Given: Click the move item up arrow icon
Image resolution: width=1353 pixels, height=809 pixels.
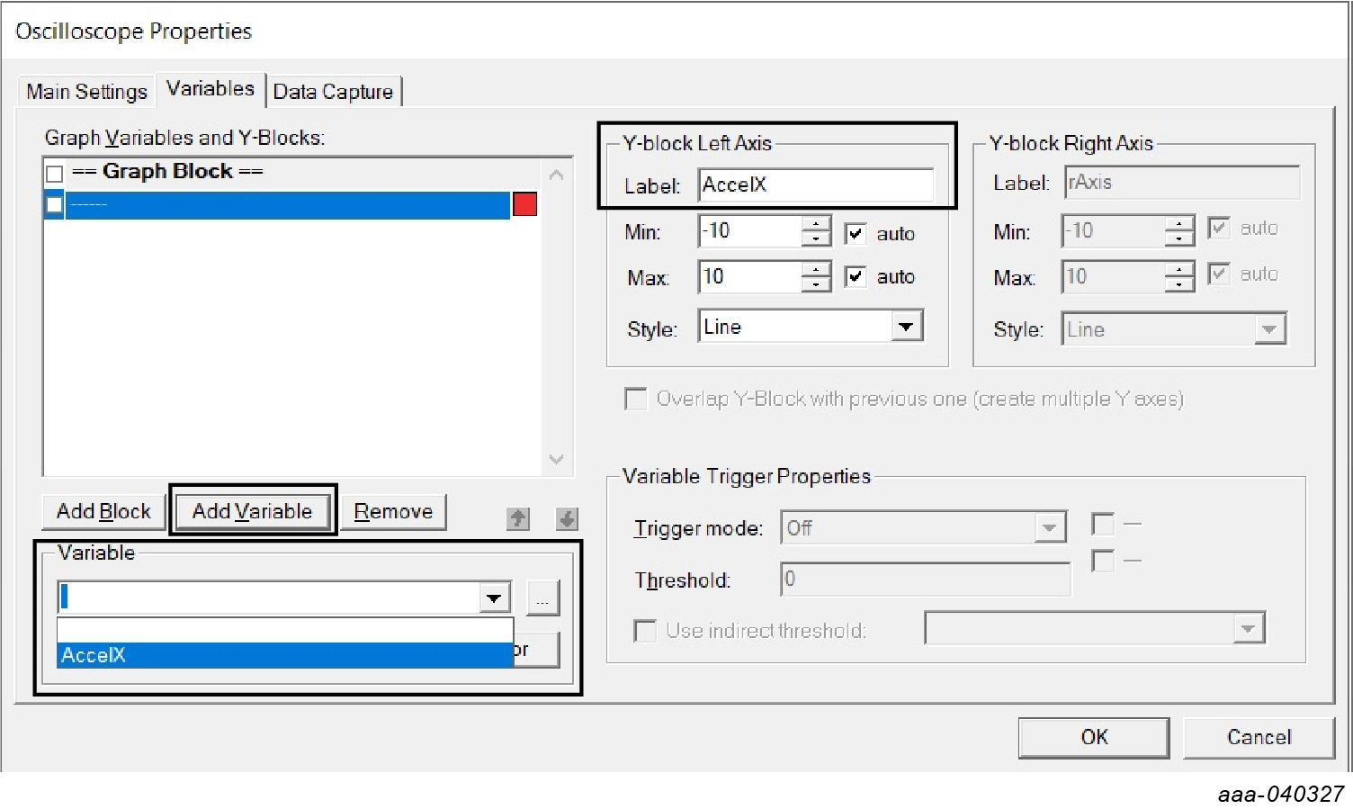Looking at the screenshot, I should point(518,518).
